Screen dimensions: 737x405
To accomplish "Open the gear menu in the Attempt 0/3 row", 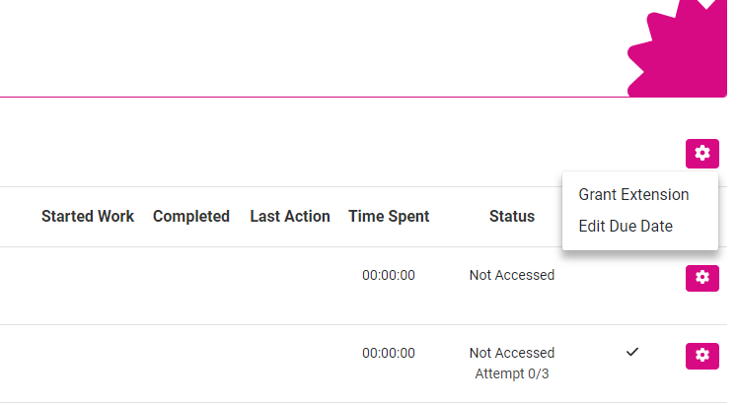I will (x=701, y=356).
